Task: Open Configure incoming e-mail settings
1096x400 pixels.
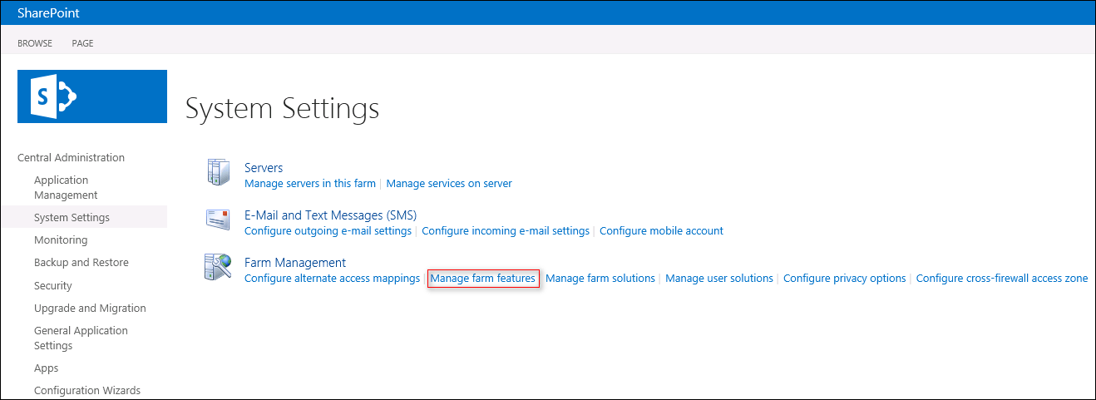Action: [506, 230]
